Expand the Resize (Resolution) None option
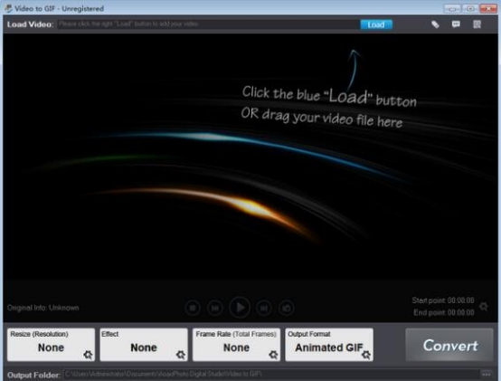 click(52, 345)
